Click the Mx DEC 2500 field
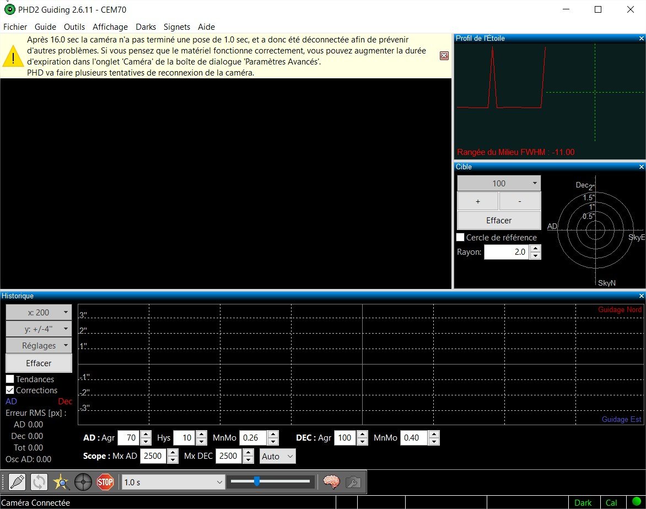This screenshot has height=509, width=646. tap(229, 456)
